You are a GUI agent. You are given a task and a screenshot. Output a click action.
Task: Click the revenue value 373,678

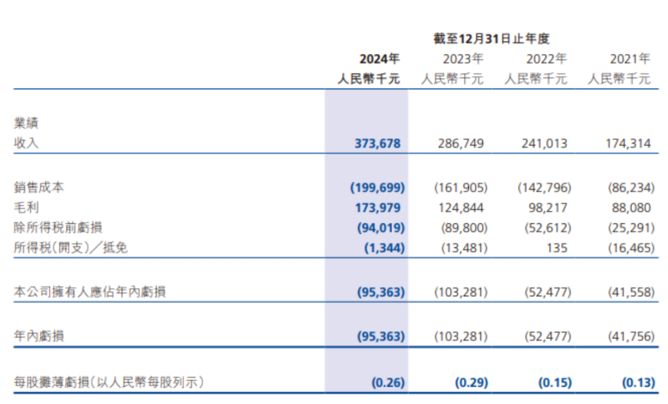(x=377, y=144)
